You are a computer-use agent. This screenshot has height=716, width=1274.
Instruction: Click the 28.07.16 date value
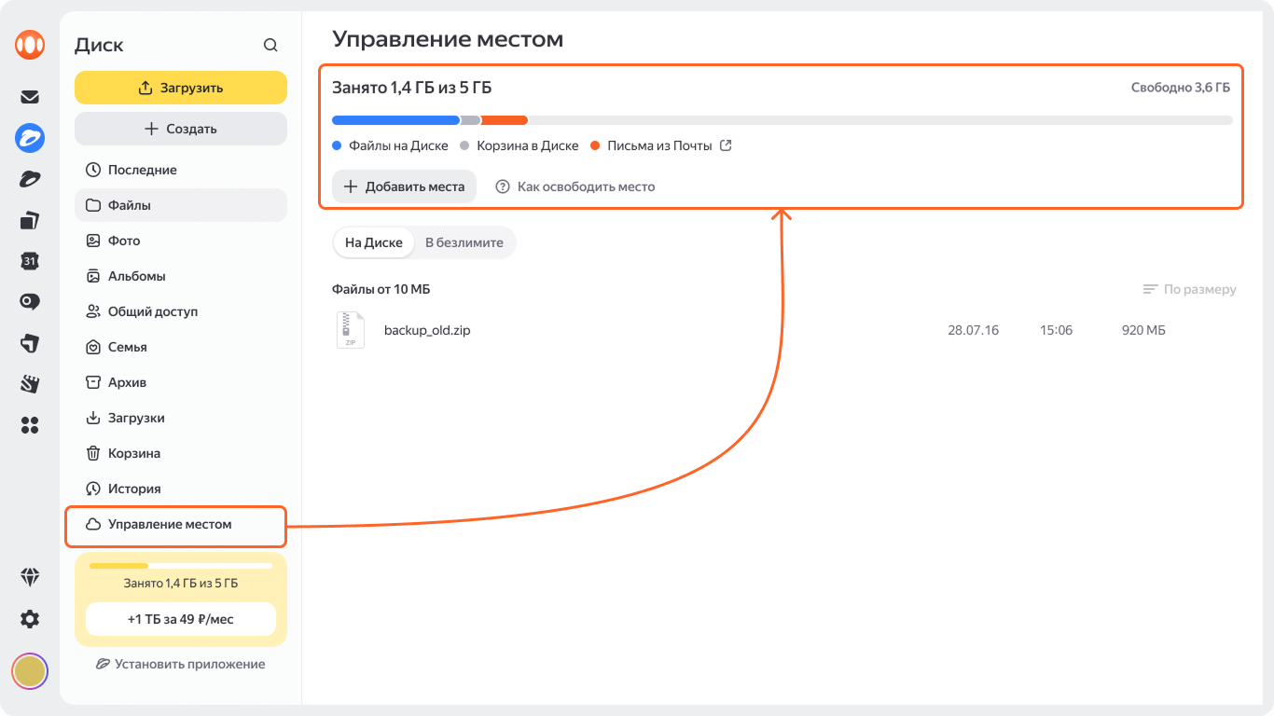pos(973,330)
